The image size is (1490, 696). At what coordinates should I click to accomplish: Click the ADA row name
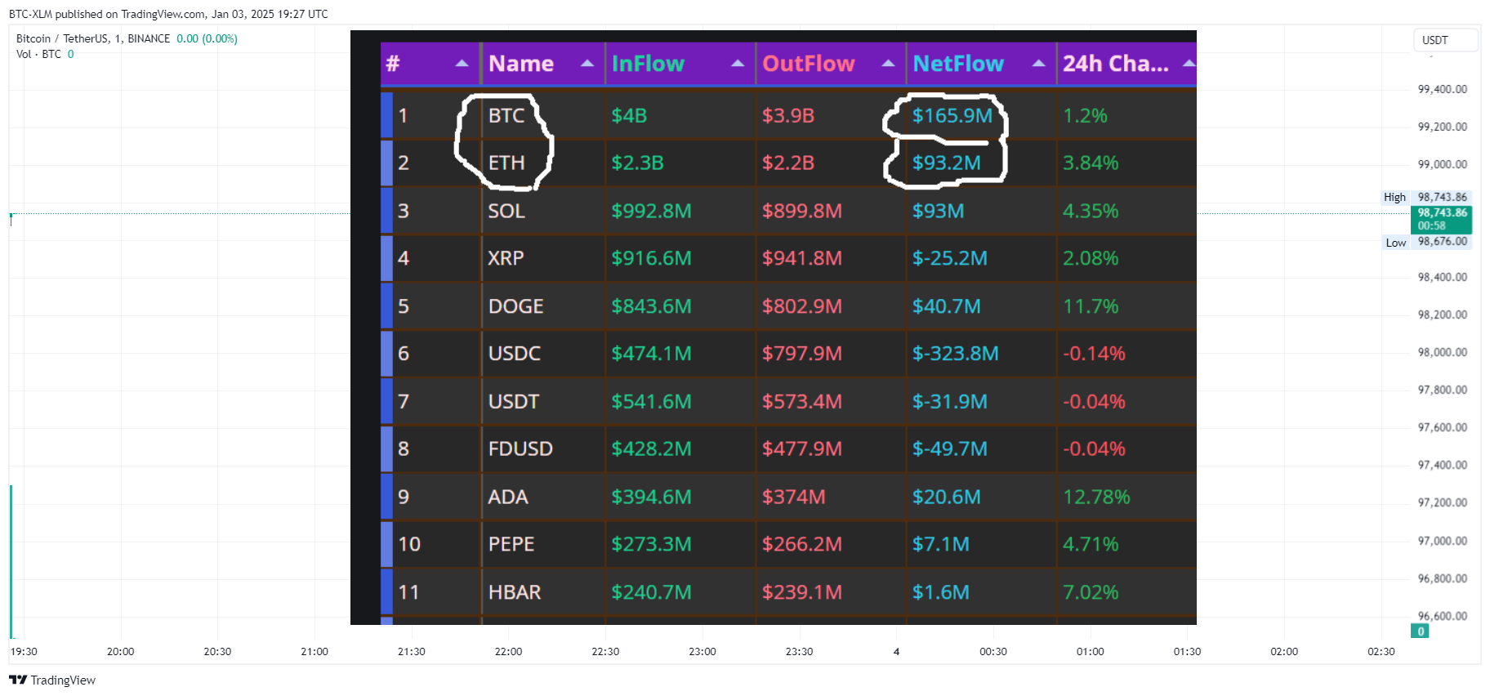[508, 497]
